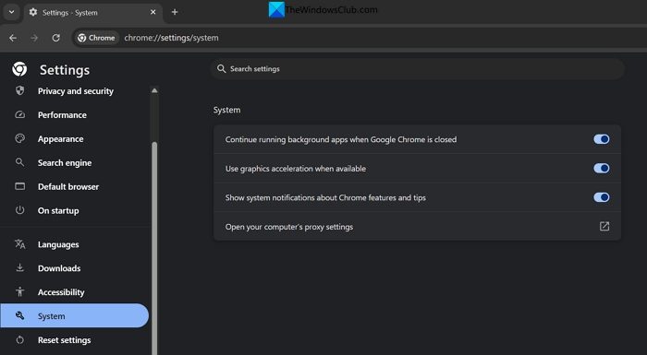
Task: Go to Appearance settings
Action: [61, 139]
